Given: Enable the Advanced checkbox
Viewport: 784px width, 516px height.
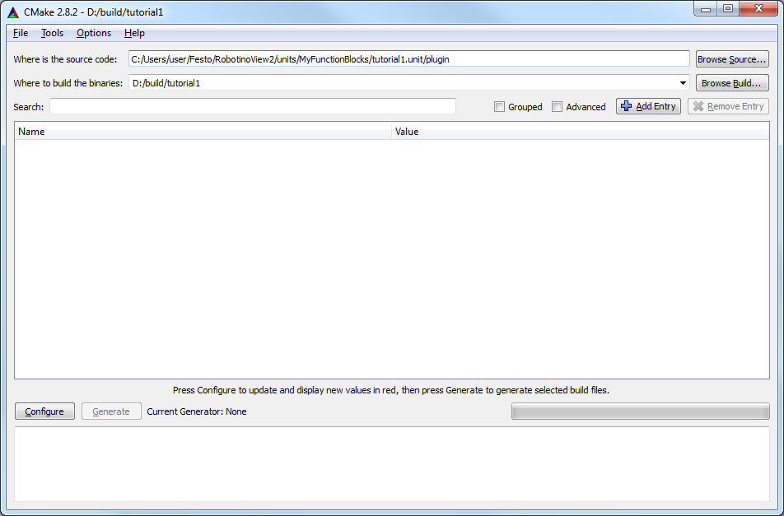Looking at the screenshot, I should point(557,106).
